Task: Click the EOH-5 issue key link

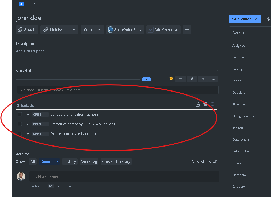Action: (x=30, y=4)
